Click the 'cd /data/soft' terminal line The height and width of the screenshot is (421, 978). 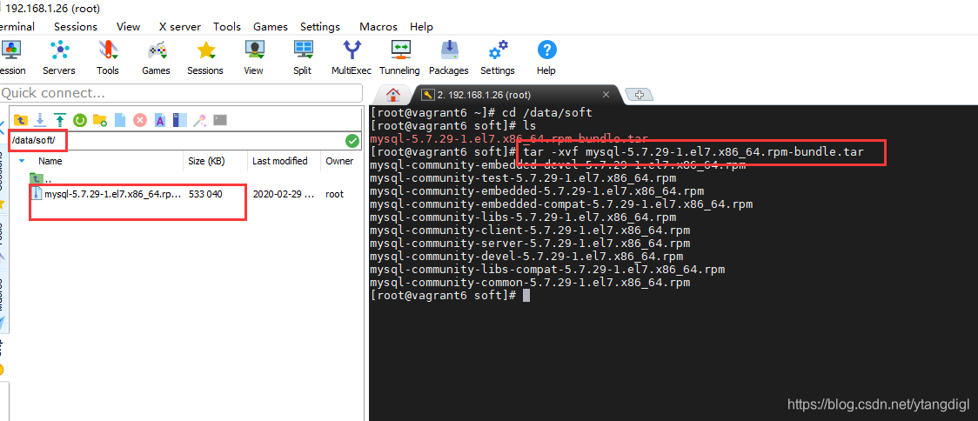pyautogui.click(x=481, y=113)
